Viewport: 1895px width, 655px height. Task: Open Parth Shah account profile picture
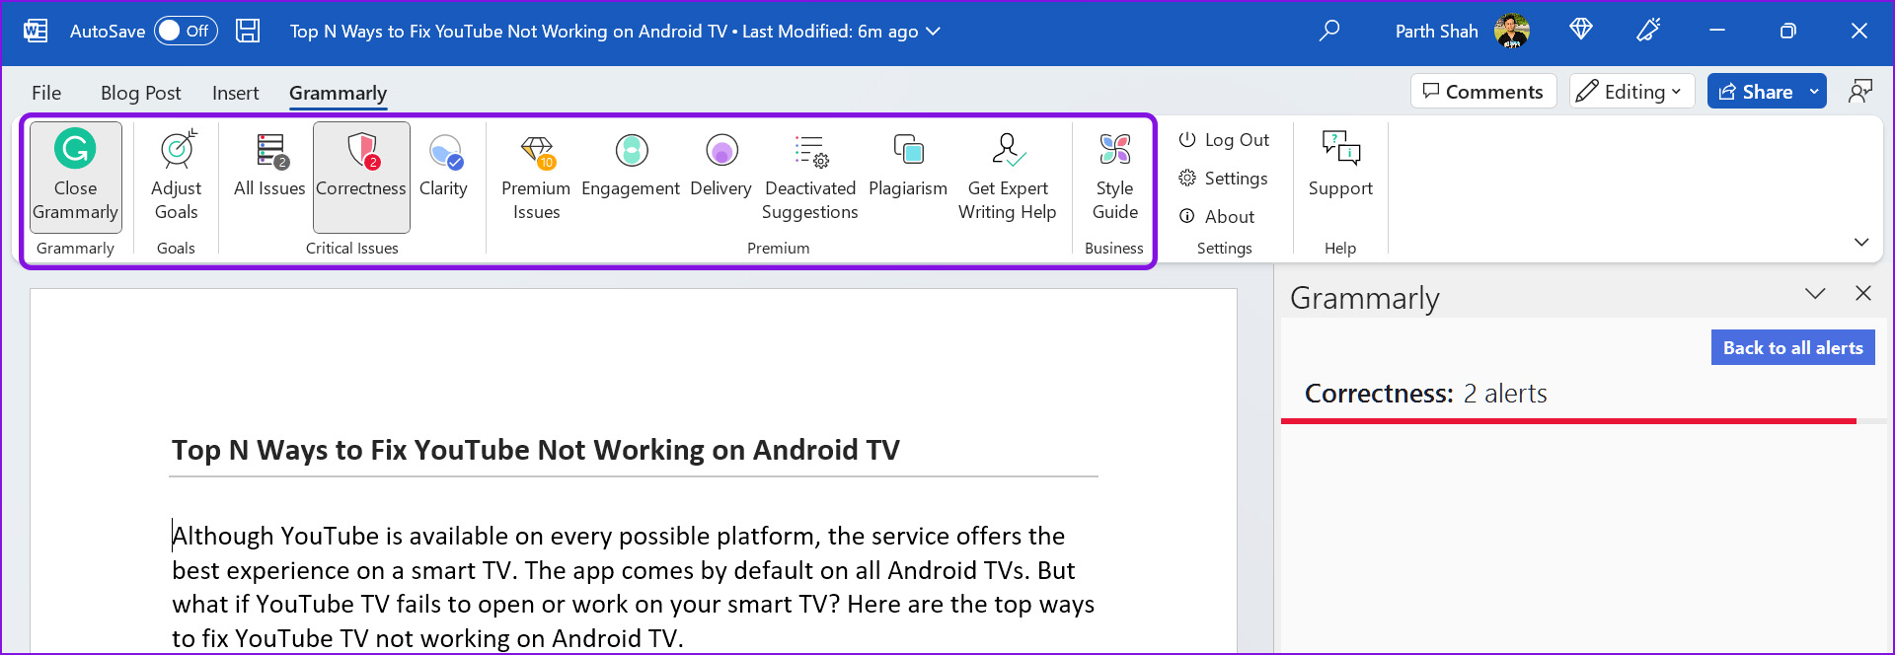click(1512, 32)
